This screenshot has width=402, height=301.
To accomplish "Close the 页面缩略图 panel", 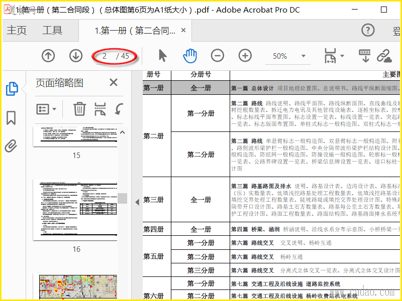I will pos(114,82).
